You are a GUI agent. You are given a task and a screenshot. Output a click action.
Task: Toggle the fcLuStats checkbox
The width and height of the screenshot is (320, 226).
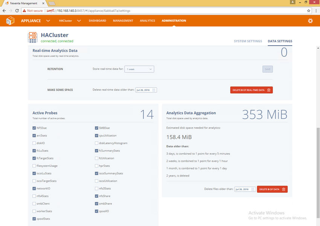(x=34, y=151)
